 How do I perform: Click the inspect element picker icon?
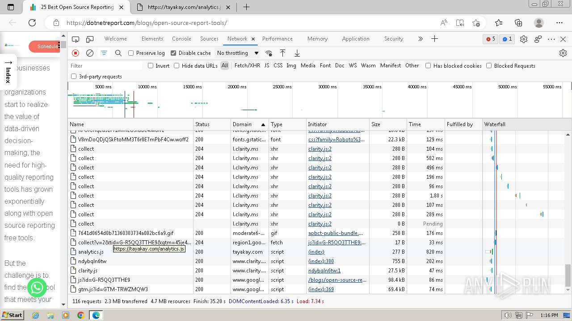[x=76, y=39]
